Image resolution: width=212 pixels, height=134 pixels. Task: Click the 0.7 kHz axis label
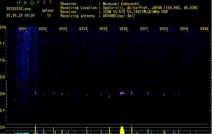pyautogui.click(x=3, y=111)
